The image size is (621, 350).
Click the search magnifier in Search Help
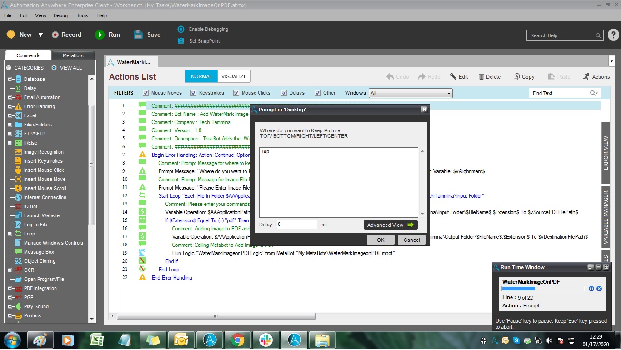[598, 35]
